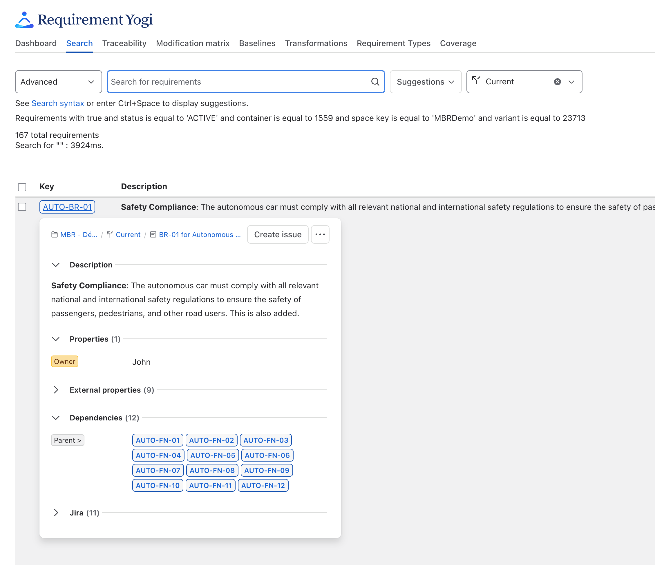Open the three-dots more actions menu
Viewport: 655px width, 565px height.
click(320, 234)
